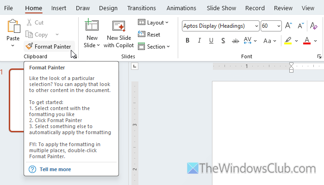This screenshot has height=185, width=324.
Task: Open the Slide Show tab
Action: click(221, 8)
